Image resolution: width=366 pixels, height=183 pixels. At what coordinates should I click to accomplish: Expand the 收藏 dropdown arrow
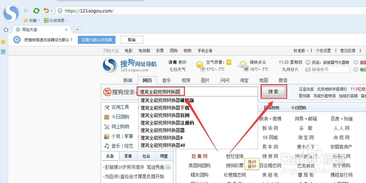coord(39,20)
